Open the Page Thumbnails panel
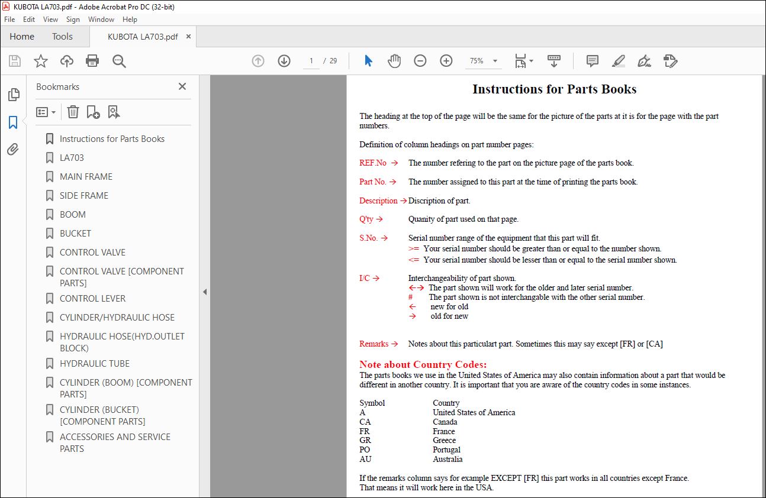 click(x=13, y=95)
